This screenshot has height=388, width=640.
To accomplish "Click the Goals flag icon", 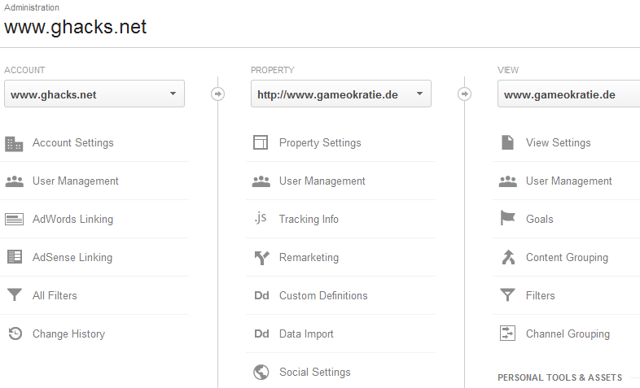I will [x=508, y=220].
